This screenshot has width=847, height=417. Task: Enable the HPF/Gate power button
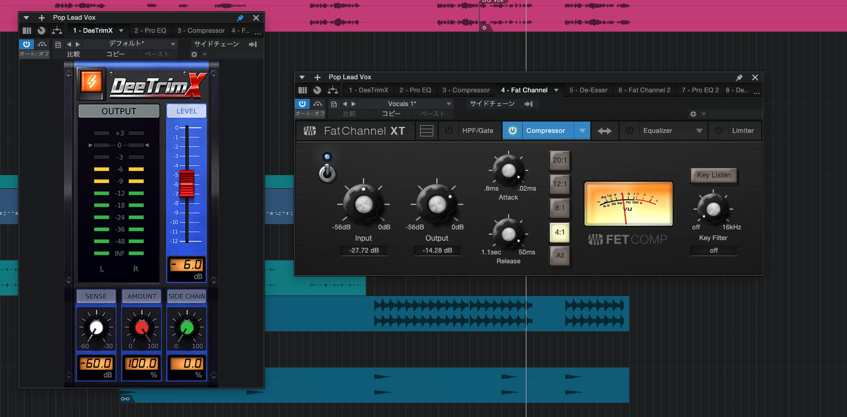click(449, 131)
